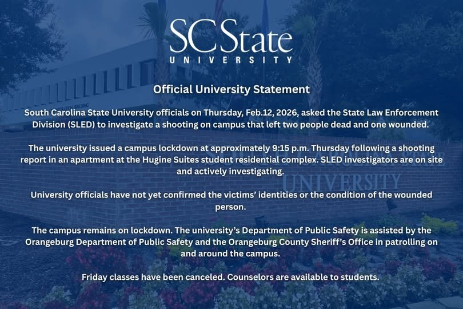Click the and around the campus line
This screenshot has height=309, width=463.
coord(231,253)
